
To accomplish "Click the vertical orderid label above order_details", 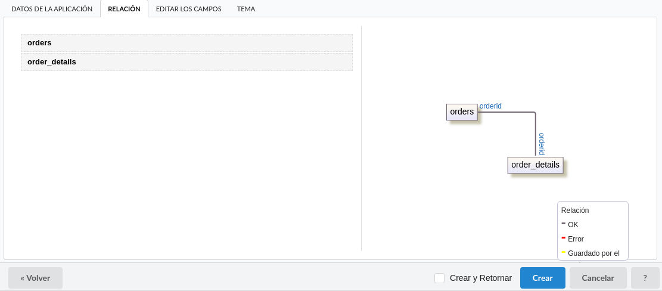I will 541,144.
